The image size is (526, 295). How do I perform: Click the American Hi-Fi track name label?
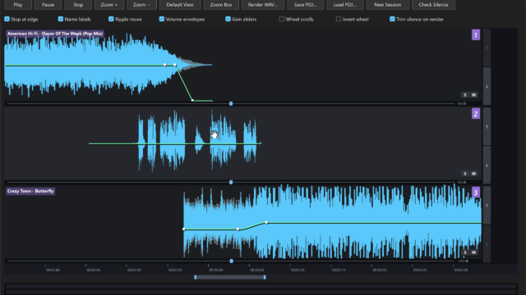coord(55,34)
